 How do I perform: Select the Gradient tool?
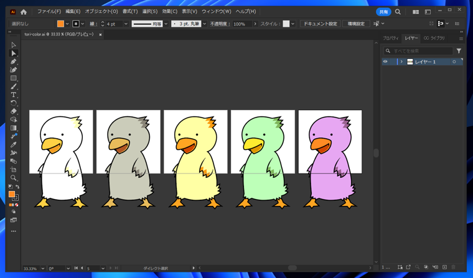[14, 128]
